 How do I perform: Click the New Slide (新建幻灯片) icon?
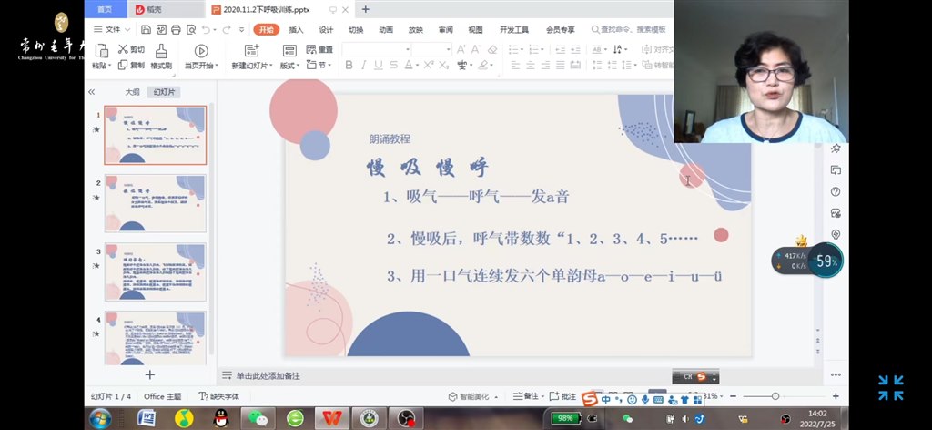pyautogui.click(x=251, y=50)
